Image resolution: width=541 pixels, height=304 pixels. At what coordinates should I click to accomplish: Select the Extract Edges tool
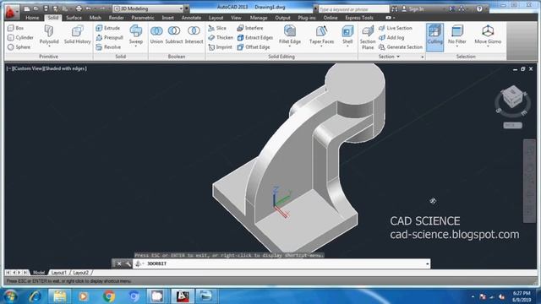(255, 37)
